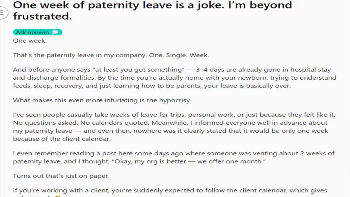
Task: Click the sentence about the hypocrisy
Action: (x=102, y=100)
